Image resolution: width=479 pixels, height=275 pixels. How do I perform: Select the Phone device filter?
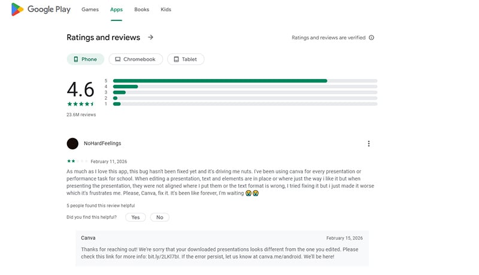[85, 59]
